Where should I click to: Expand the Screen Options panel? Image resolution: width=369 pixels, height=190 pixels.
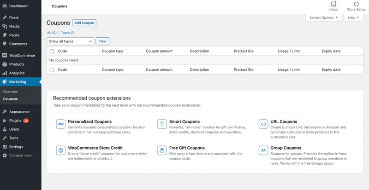click(324, 17)
